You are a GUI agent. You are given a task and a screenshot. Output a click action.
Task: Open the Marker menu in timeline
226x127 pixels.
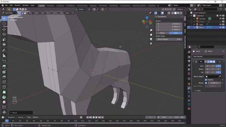pos(35,117)
